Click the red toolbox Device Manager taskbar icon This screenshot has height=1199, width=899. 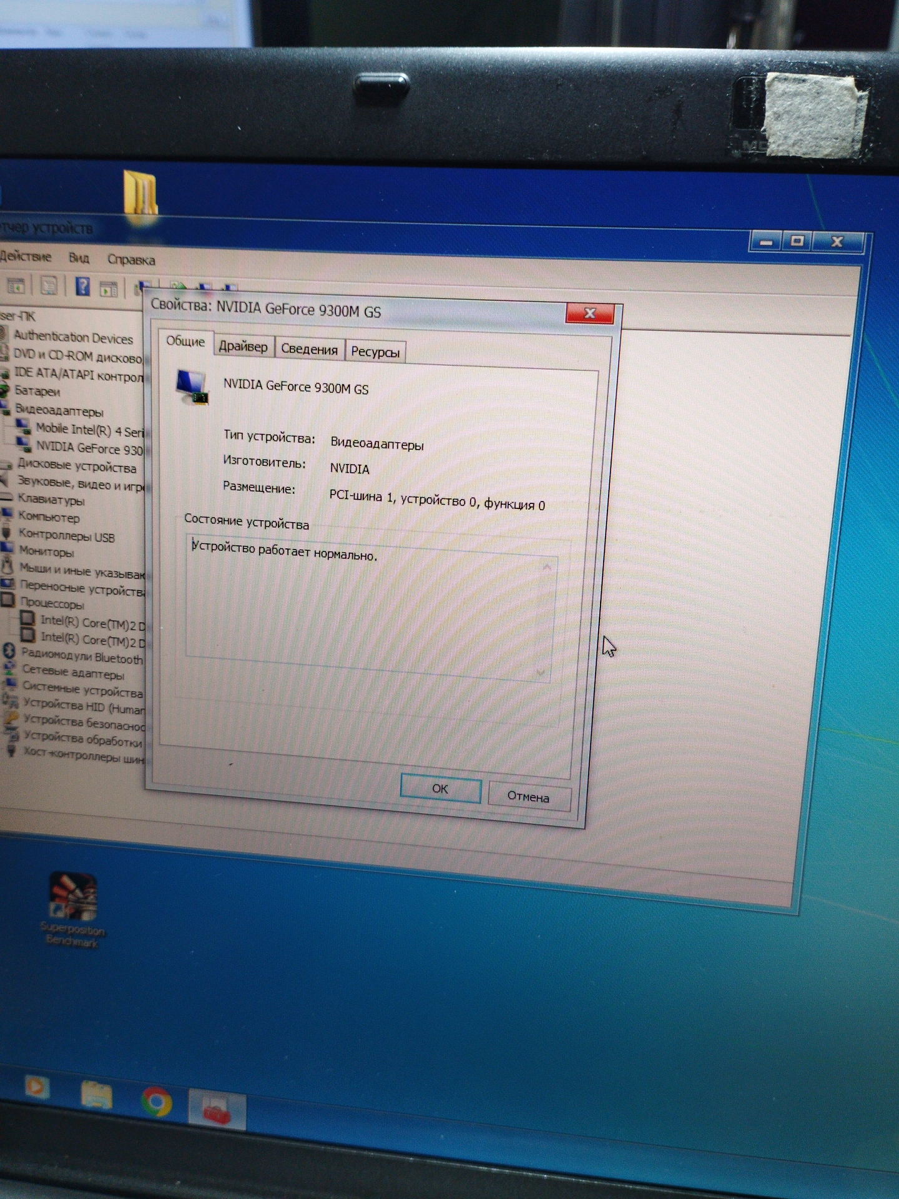pos(216,1110)
